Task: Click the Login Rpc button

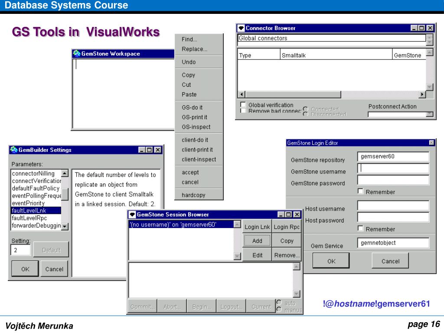Action: click(x=287, y=227)
